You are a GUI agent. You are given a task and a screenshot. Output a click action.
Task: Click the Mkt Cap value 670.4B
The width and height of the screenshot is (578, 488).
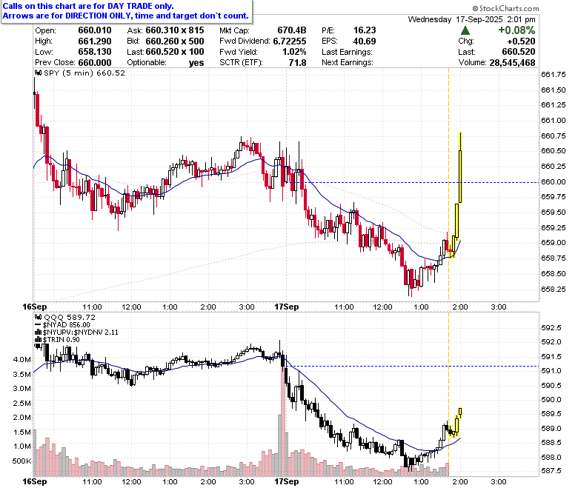(x=291, y=30)
